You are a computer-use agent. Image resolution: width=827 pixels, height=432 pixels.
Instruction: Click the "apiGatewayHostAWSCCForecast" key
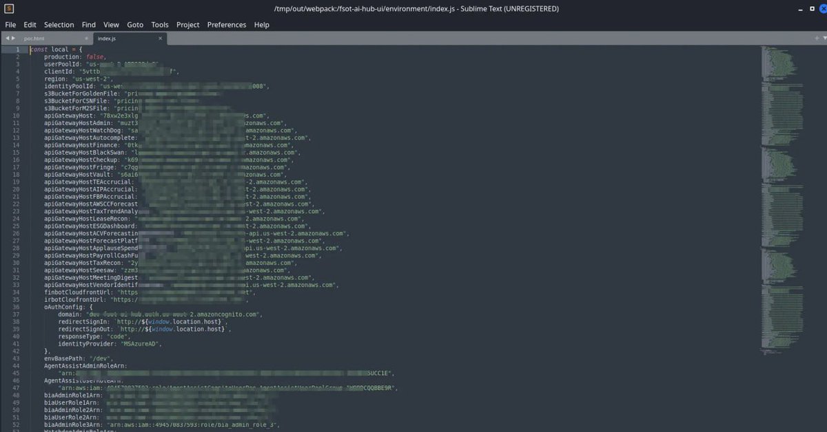point(91,204)
